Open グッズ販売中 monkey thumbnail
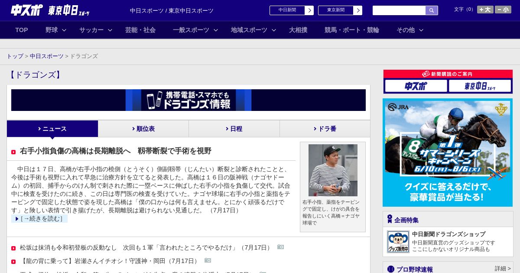Image resolution: width=520 pixels, height=273 pixels. coord(398,242)
